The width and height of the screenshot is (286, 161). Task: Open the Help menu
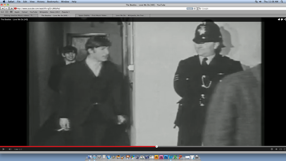click(x=74, y=2)
